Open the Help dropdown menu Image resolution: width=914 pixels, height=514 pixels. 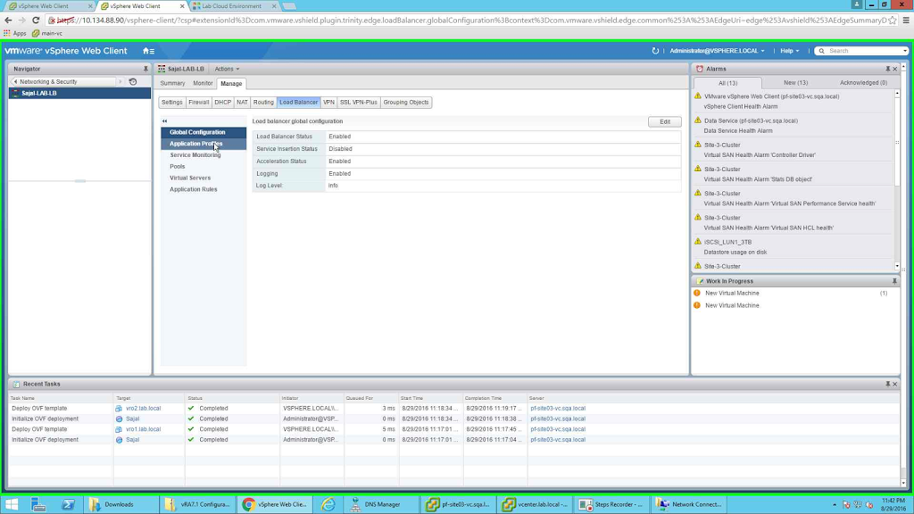click(x=789, y=51)
